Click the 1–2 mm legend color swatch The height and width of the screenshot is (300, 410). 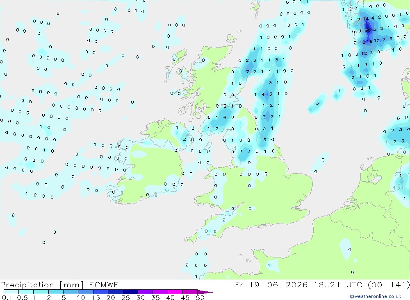coord(41,292)
